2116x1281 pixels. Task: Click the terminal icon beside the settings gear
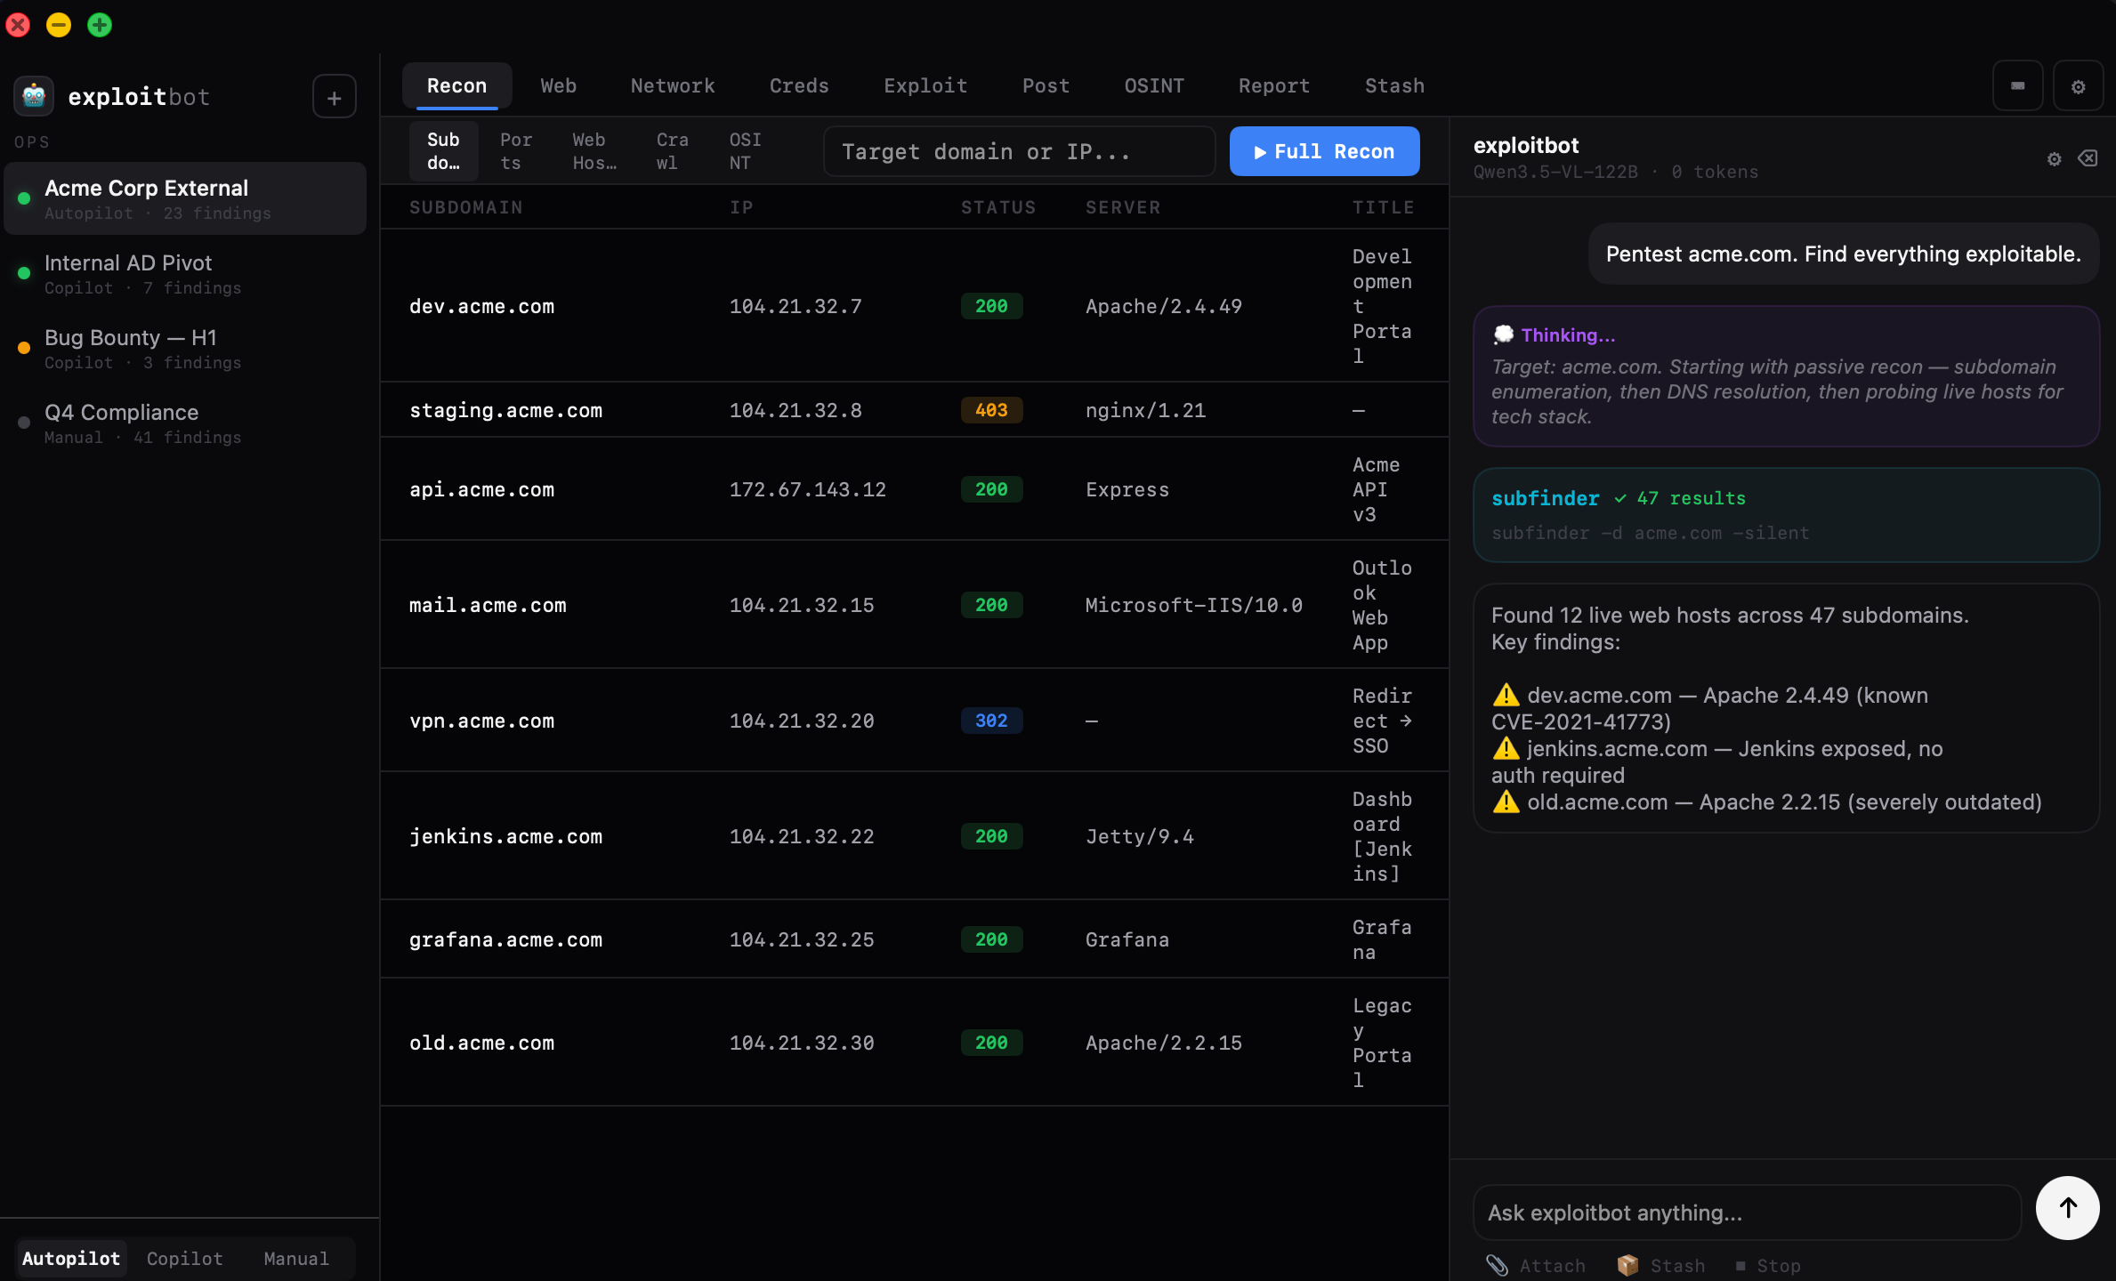pyautogui.click(x=2017, y=85)
